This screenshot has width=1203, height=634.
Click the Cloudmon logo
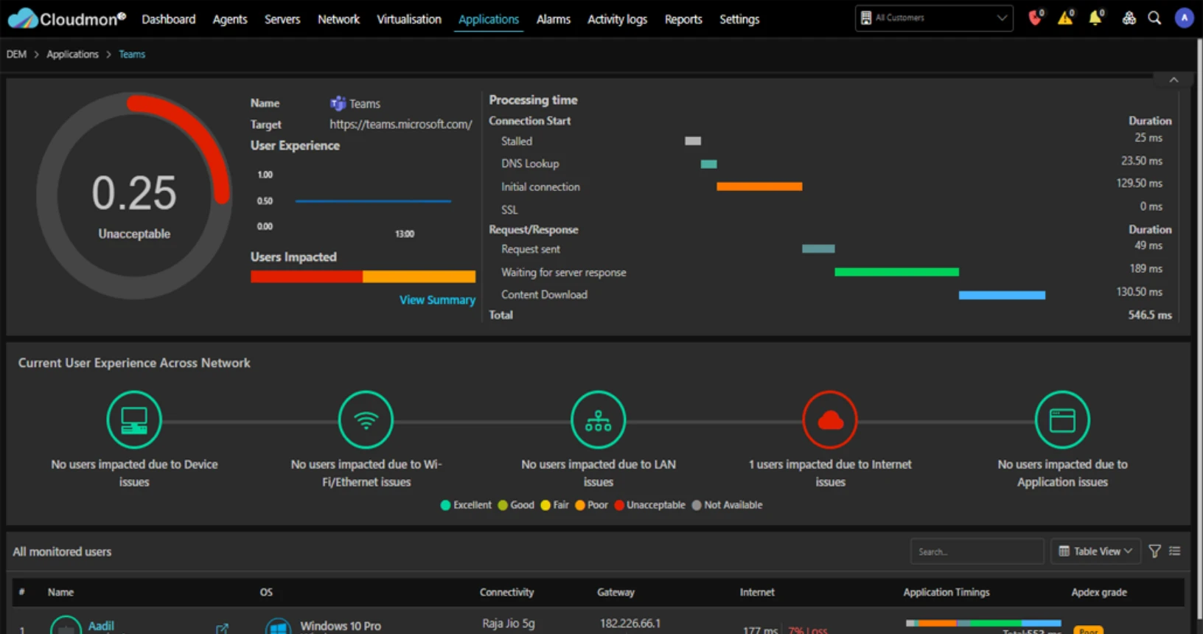pos(67,18)
